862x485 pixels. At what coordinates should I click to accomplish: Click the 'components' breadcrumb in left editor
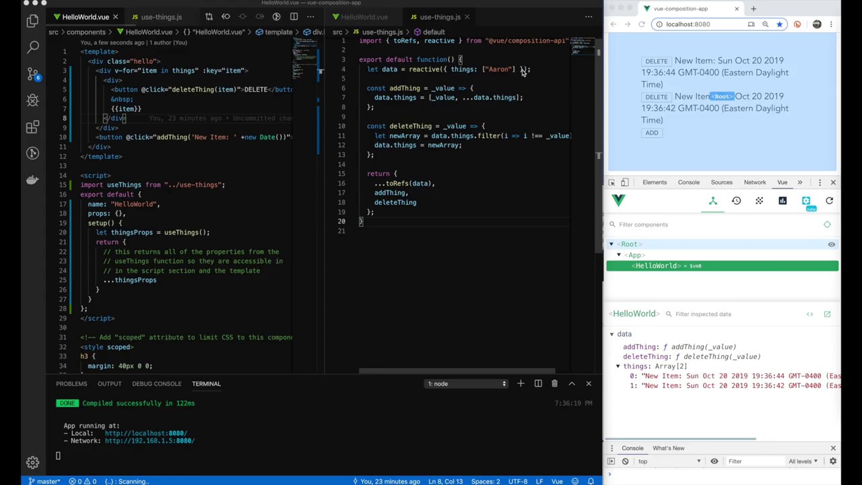(86, 32)
